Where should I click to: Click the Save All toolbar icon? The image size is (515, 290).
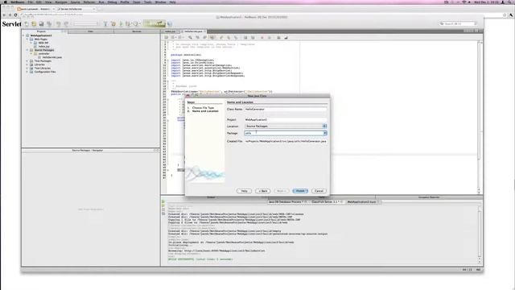coord(49,23)
